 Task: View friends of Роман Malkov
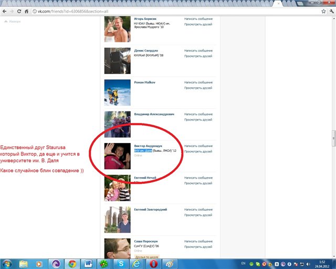click(x=198, y=88)
